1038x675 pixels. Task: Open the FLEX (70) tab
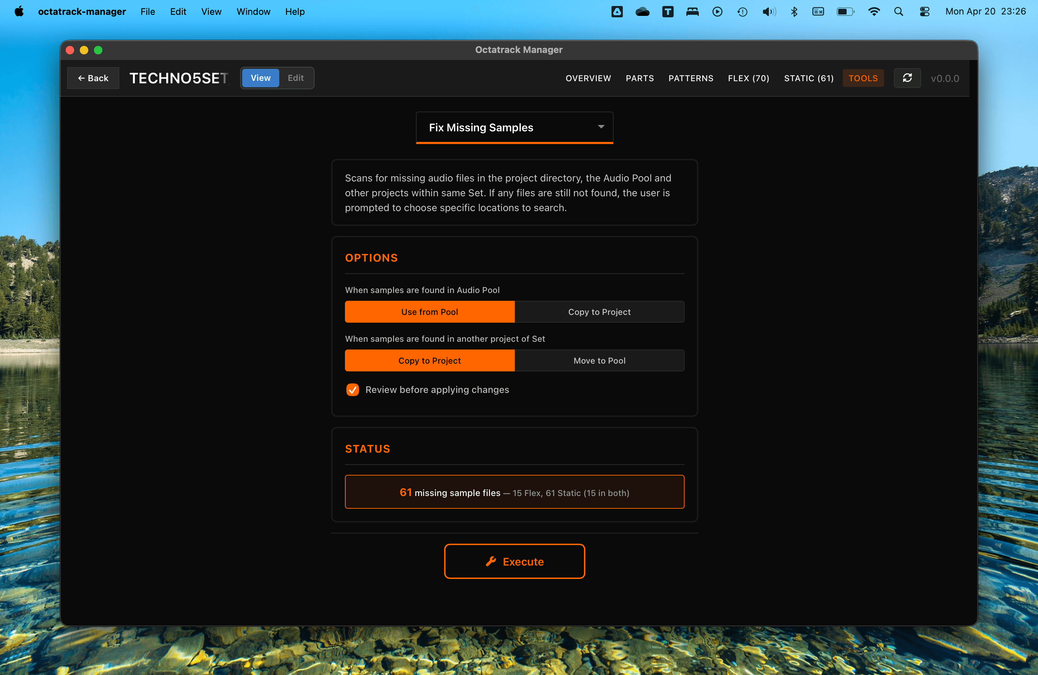(x=748, y=78)
